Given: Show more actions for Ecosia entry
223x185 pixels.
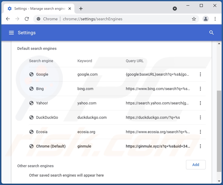Looking at the screenshot, I should [x=200, y=132].
